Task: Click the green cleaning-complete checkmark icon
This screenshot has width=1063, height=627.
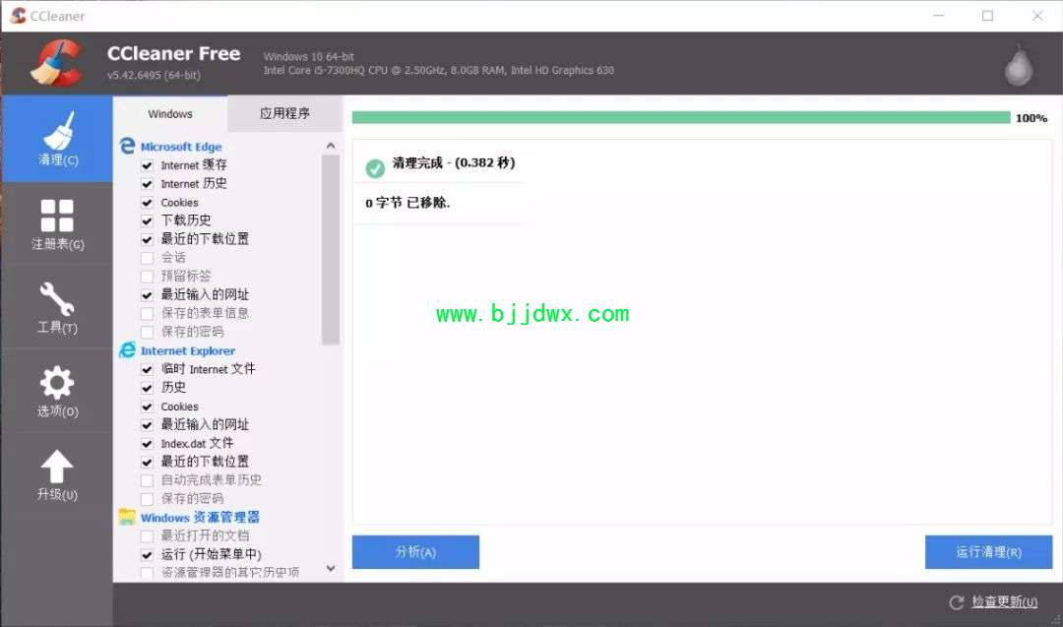Action: pos(375,168)
